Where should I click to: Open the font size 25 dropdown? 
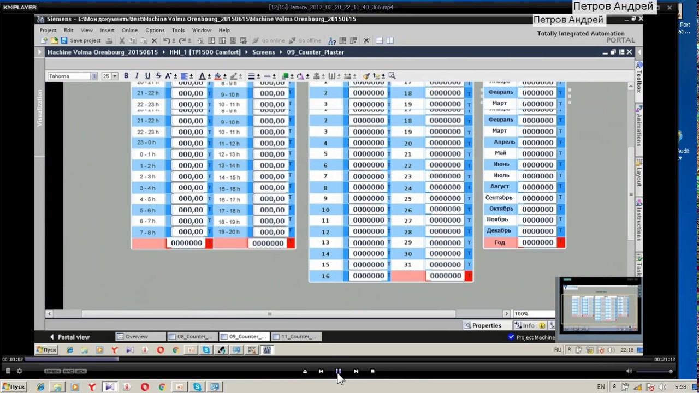115,76
